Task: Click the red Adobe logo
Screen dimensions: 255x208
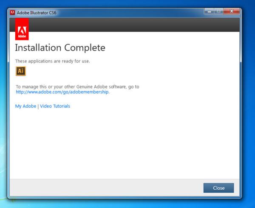Action: coord(22,28)
